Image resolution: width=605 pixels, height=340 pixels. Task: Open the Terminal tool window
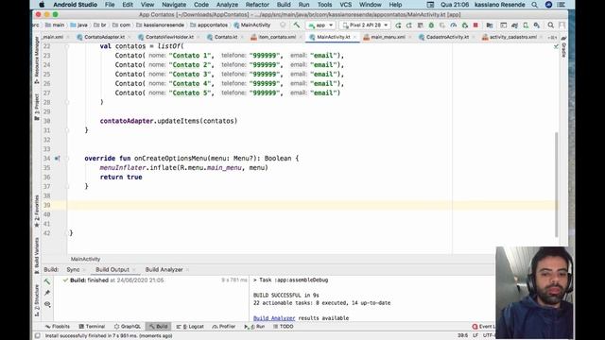(x=92, y=327)
